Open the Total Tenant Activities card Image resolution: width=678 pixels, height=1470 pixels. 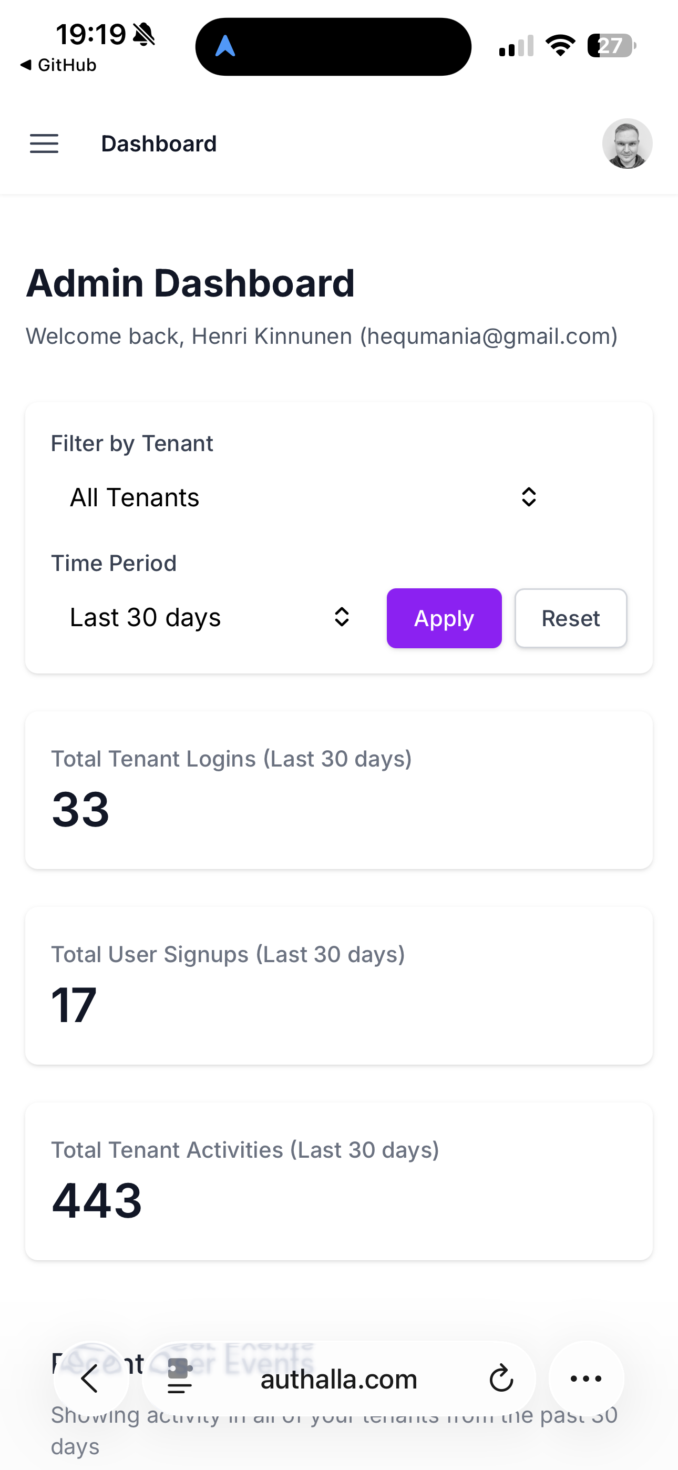[x=338, y=1181]
